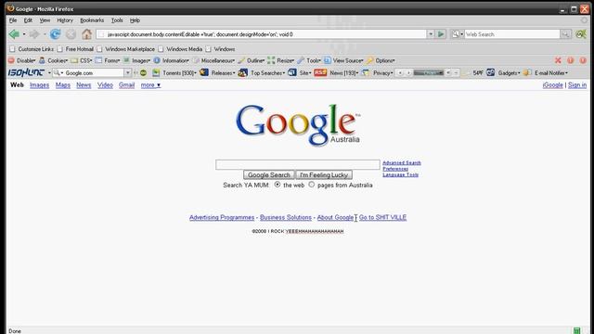
Task: Open the Maps link
Action: tap(63, 85)
